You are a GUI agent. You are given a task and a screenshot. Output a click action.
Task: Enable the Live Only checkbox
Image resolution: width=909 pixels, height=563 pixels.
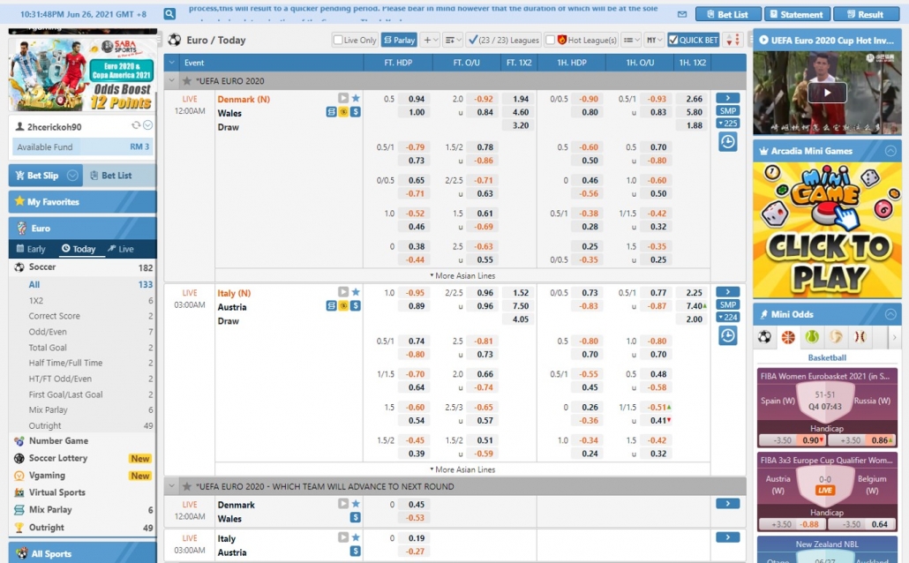pos(338,40)
